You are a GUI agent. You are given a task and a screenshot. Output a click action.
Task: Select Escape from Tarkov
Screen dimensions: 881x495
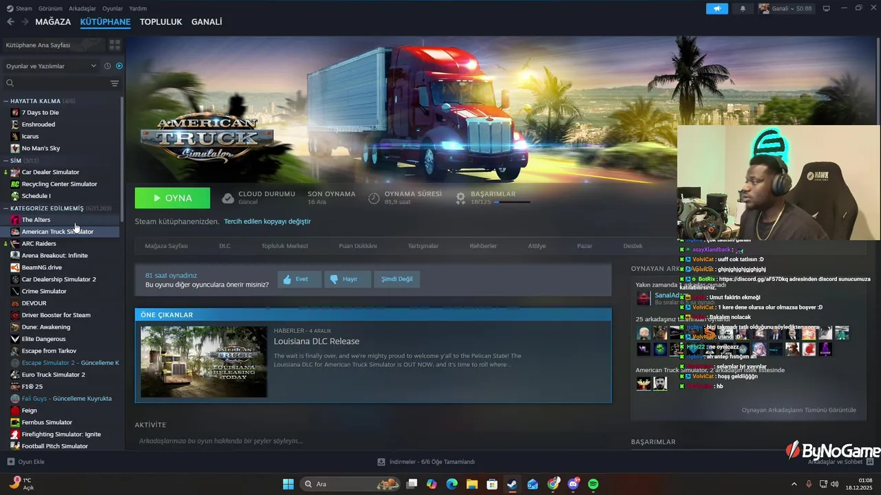tap(49, 351)
